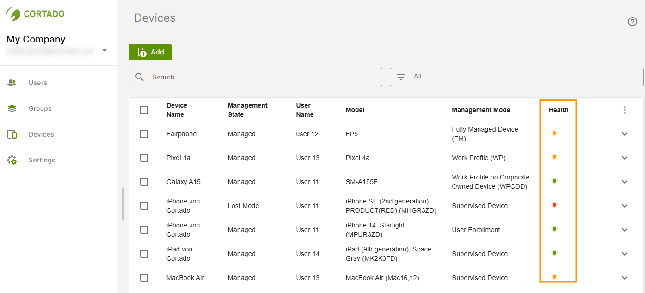Click the help question mark icon
Image resolution: width=645 pixels, height=293 pixels.
[633, 22]
